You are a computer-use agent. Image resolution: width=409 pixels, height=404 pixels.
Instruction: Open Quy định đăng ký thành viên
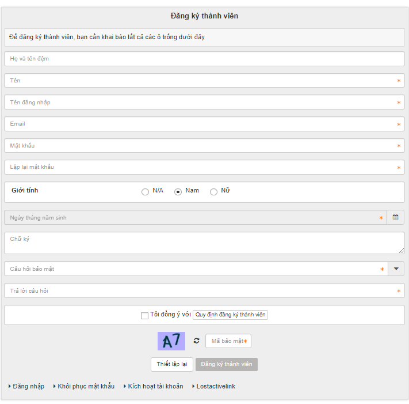[230, 315]
